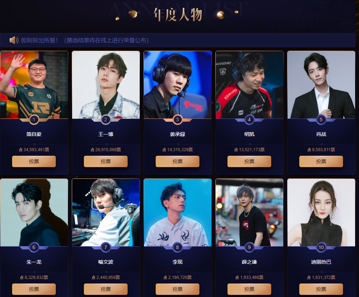Viewport: 359px width, 297px height.
Task: Vote for 李现 using 投票 button
Action: tap(177, 289)
